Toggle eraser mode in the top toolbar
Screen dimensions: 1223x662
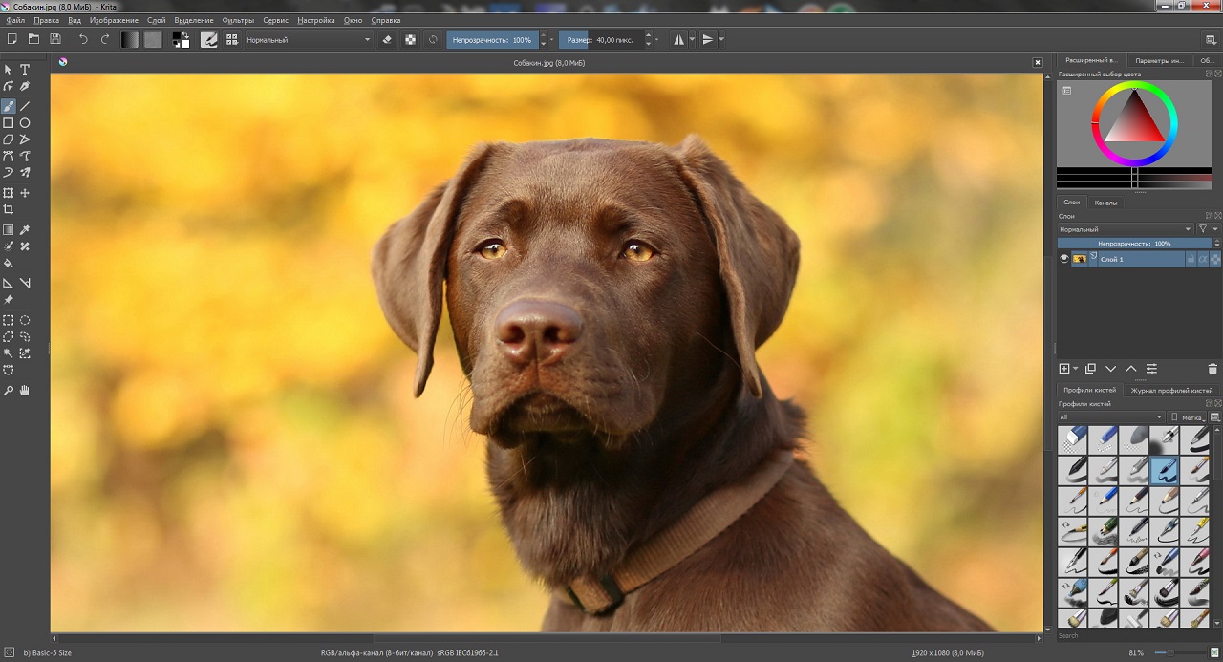387,39
